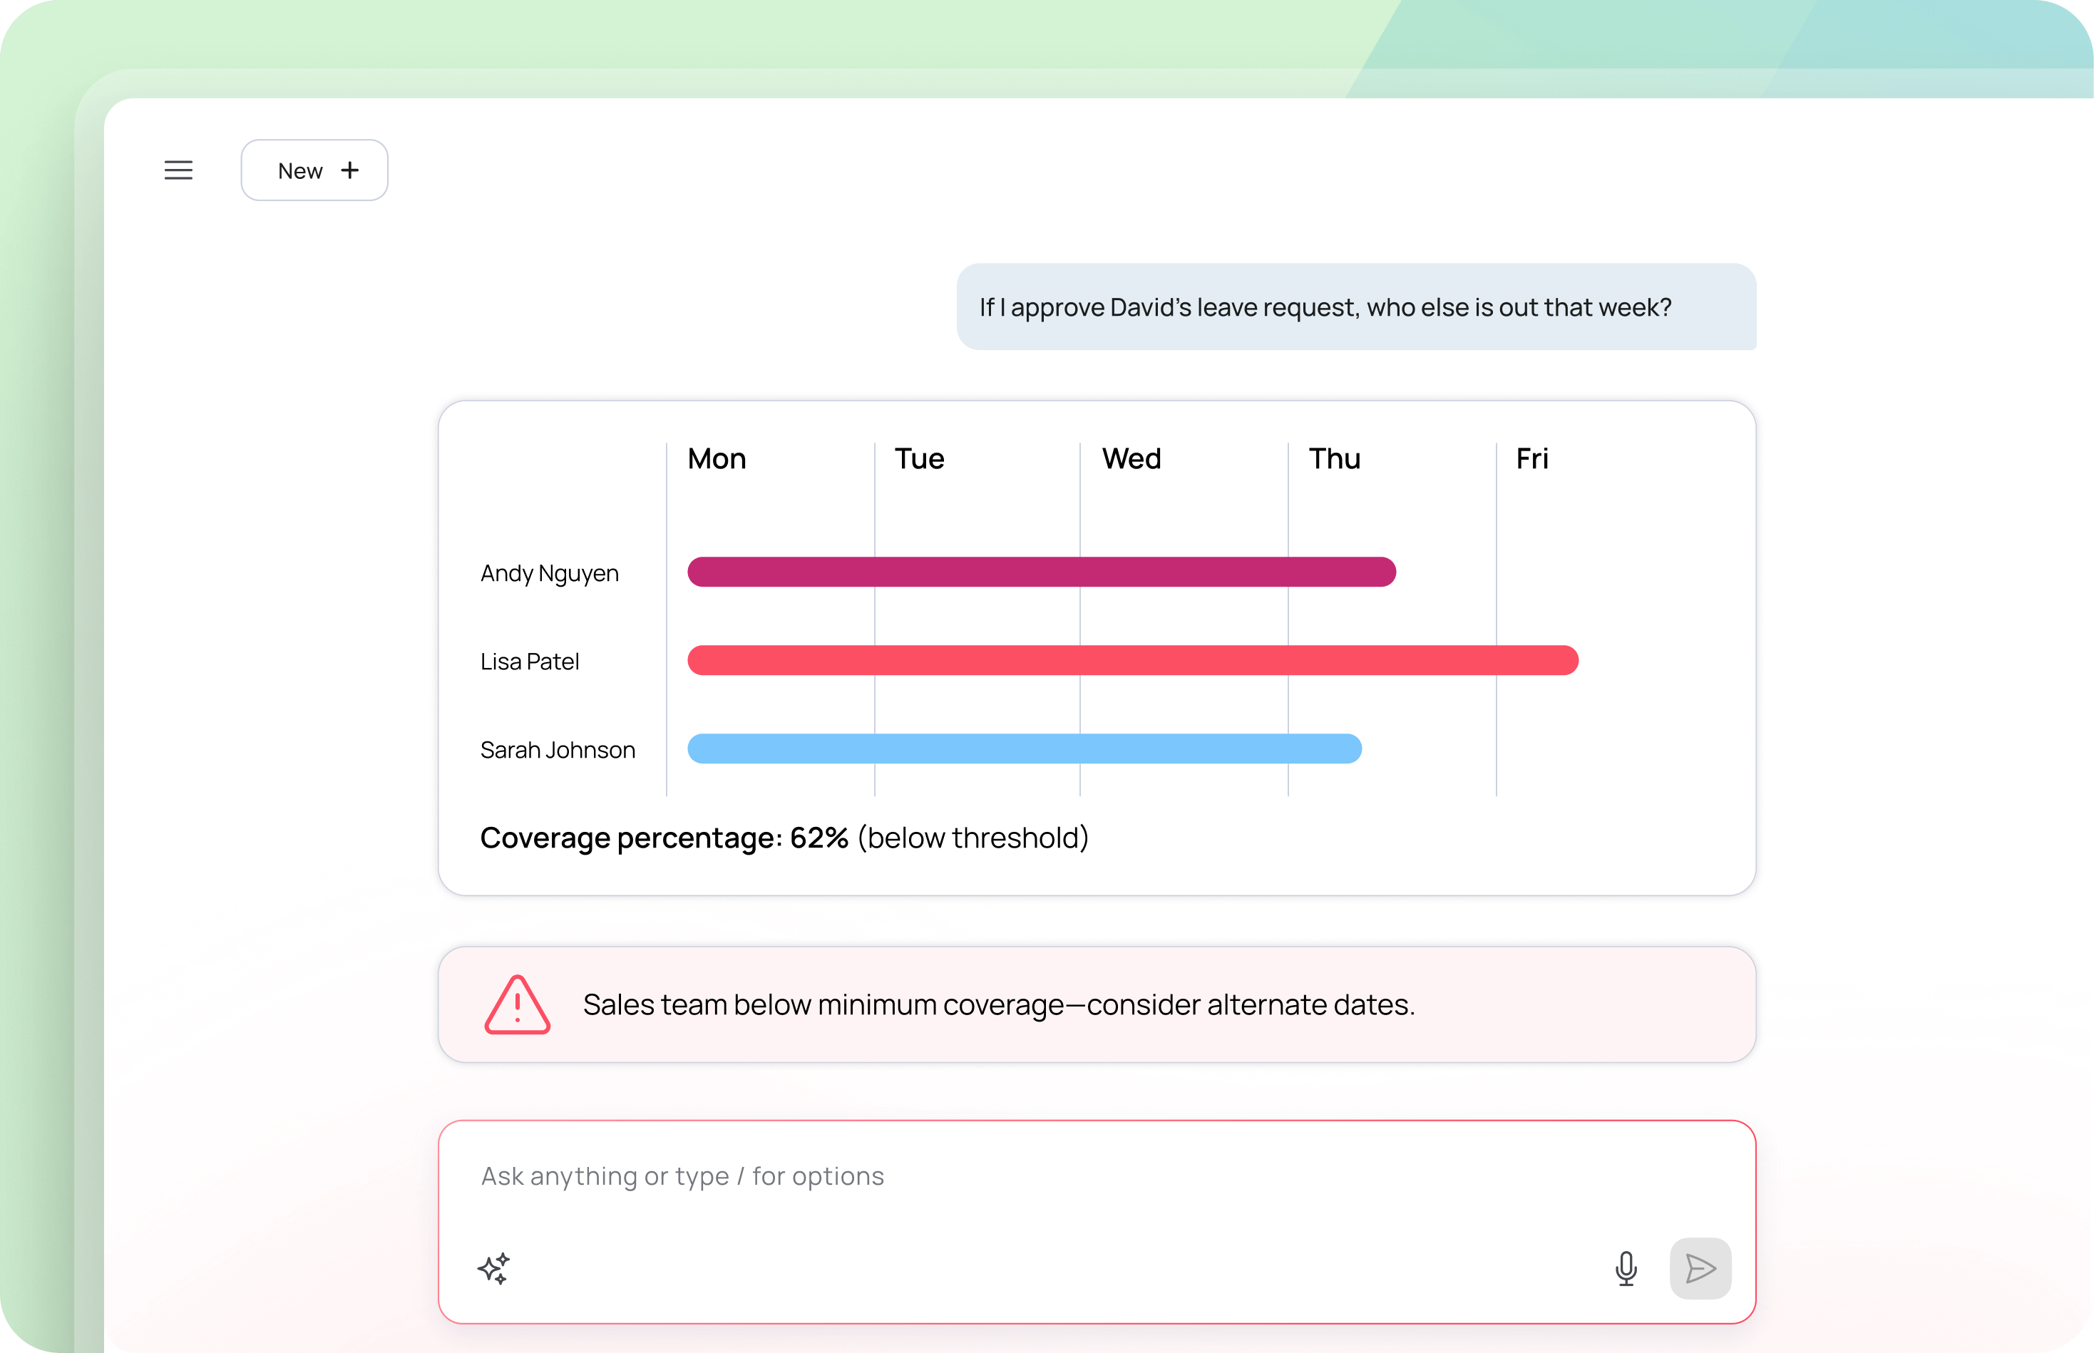Open the hamburger menu
The image size is (2094, 1353).
tap(178, 170)
